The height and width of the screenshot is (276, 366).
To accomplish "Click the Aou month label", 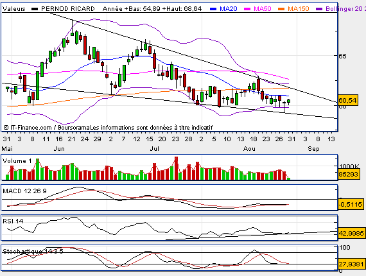I will [249, 149].
